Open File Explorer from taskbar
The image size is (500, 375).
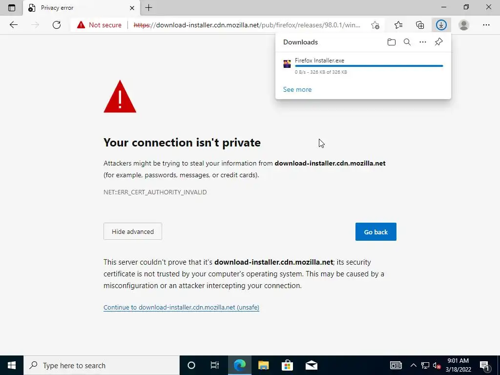263,365
